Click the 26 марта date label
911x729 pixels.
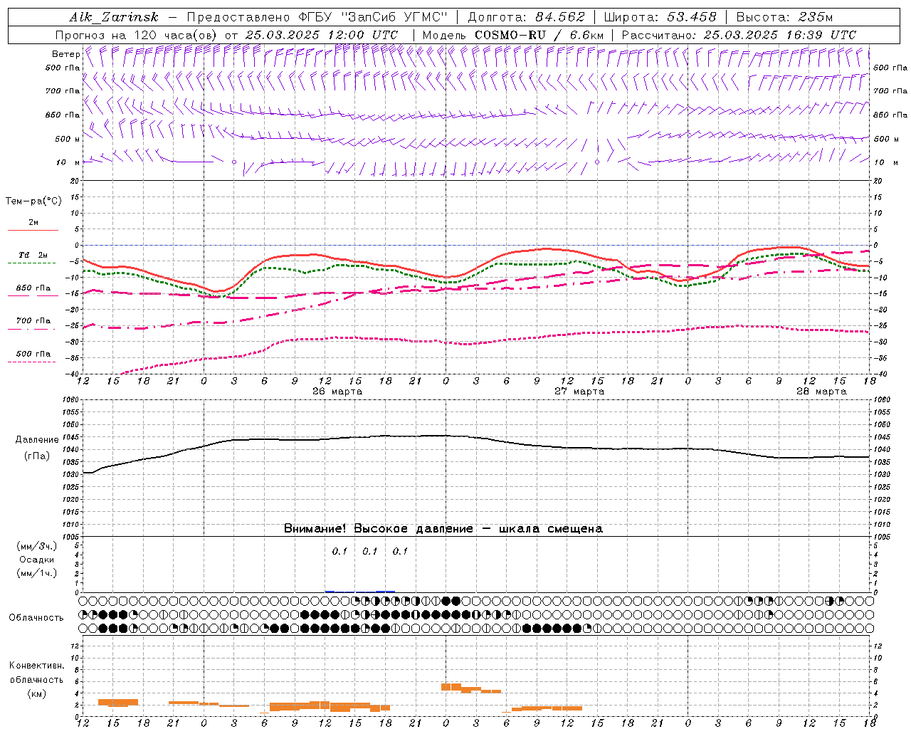[337, 392]
